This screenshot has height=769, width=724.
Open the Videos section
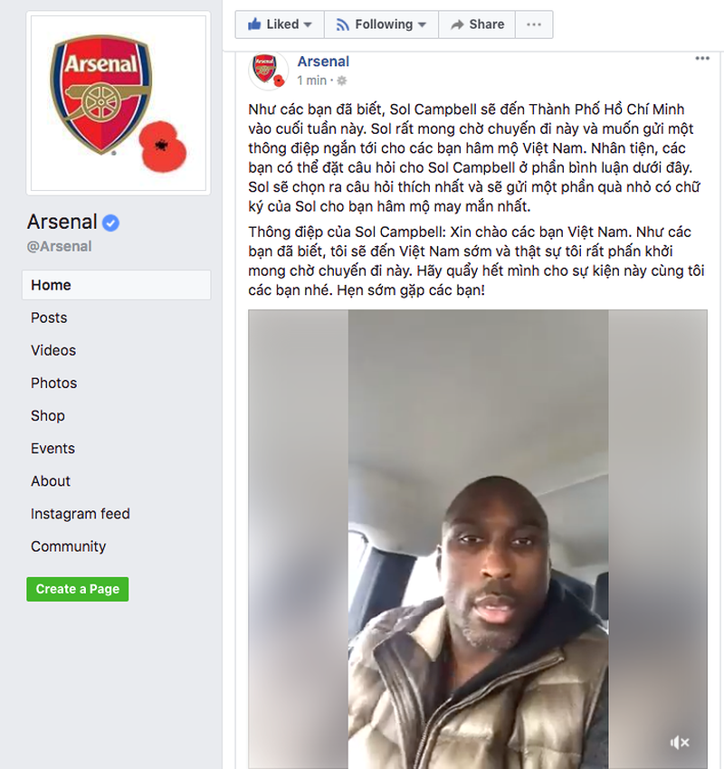pyautogui.click(x=53, y=350)
